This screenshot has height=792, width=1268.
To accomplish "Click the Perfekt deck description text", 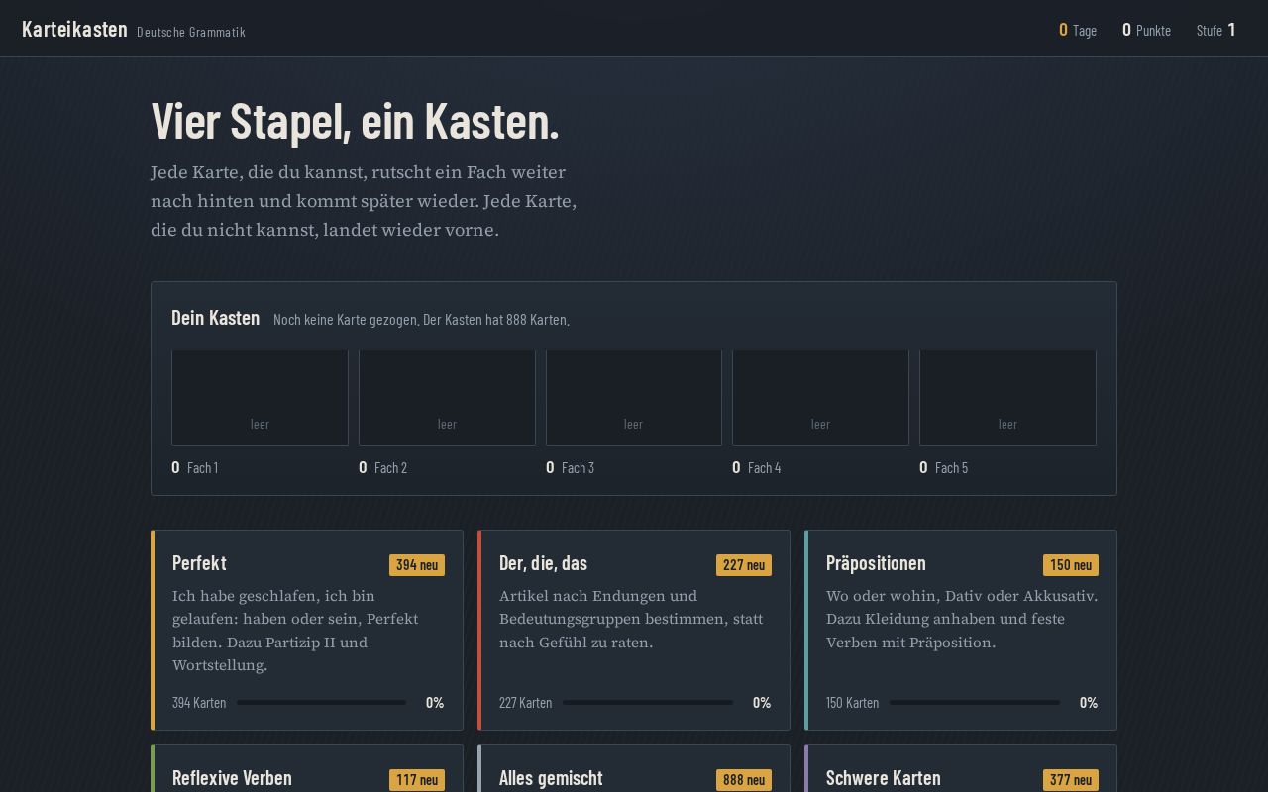I will pos(297,631).
